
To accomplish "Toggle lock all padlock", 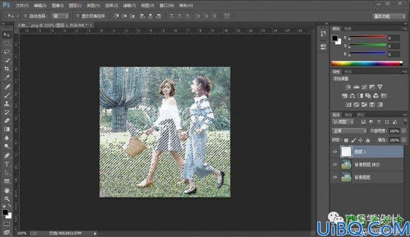I will tap(368, 141).
